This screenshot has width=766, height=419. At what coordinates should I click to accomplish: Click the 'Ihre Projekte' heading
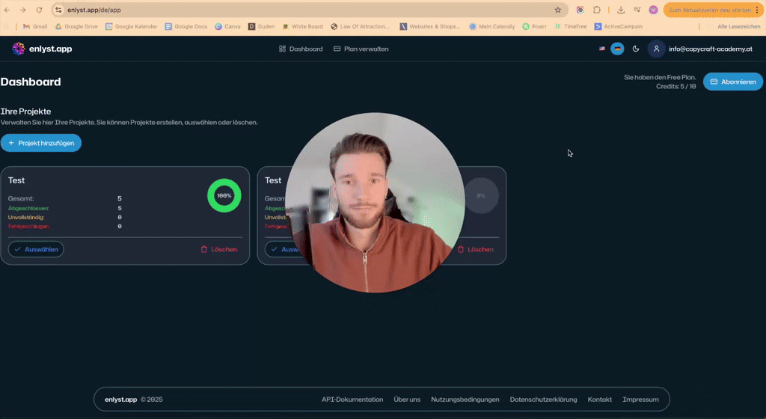pos(26,111)
